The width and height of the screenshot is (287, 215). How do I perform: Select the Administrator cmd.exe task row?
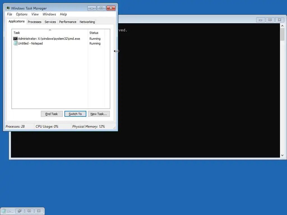click(59, 39)
